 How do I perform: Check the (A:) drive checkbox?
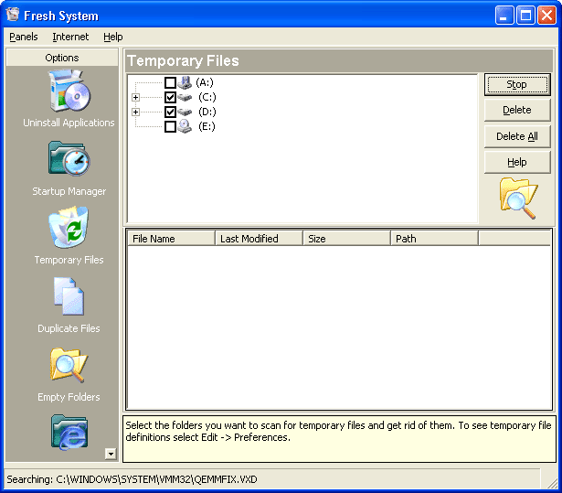(x=170, y=82)
